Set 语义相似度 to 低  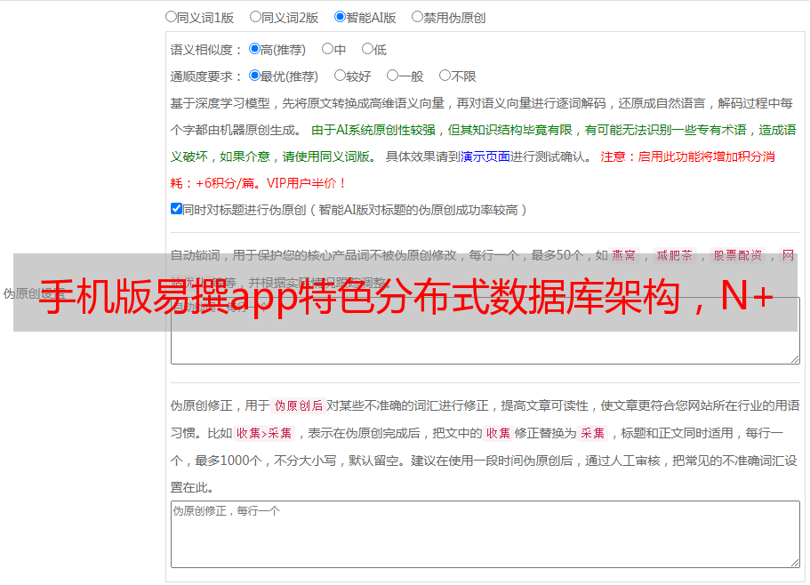click(x=367, y=49)
